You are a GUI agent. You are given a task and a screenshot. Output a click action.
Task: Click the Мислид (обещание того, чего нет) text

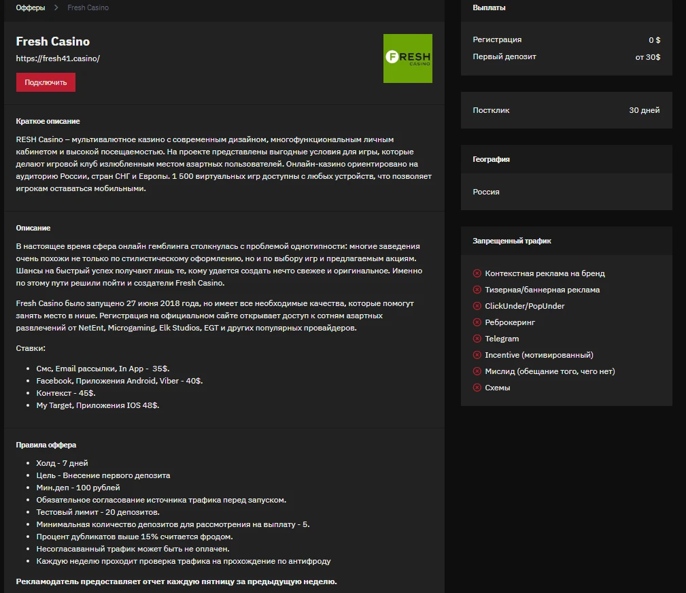coord(550,371)
